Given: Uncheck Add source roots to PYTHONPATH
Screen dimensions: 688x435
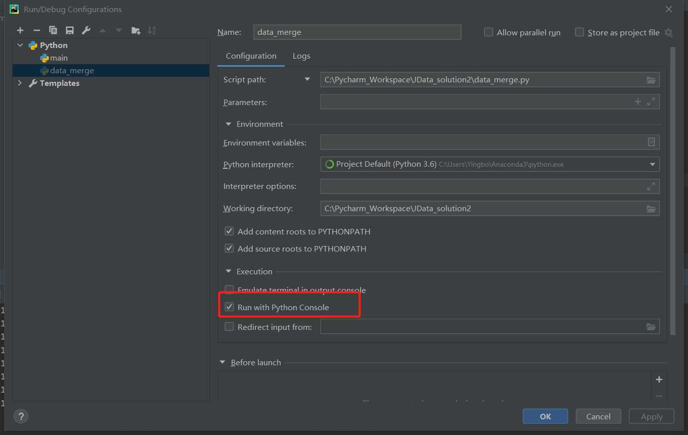Looking at the screenshot, I should (x=229, y=249).
